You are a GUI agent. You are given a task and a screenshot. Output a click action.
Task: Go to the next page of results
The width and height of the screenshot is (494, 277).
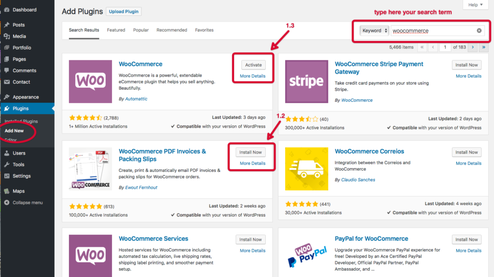coord(473,47)
